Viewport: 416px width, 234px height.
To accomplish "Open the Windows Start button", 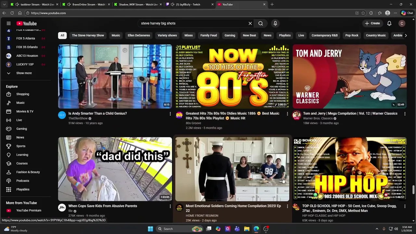I will tap(150, 229).
